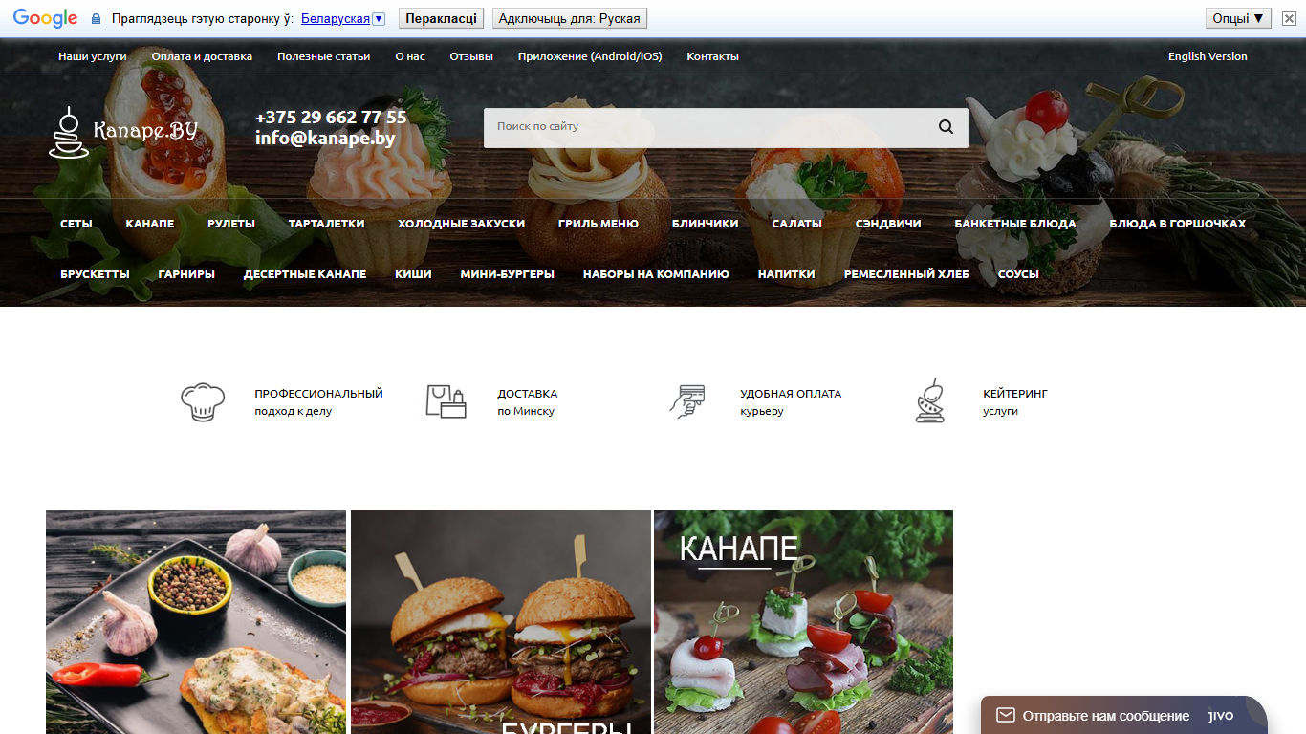Open О нас page
Image resolution: width=1306 pixels, height=734 pixels.
(x=410, y=56)
